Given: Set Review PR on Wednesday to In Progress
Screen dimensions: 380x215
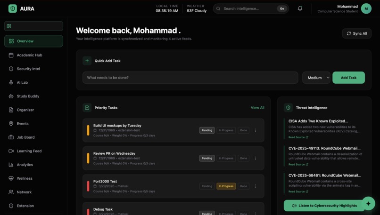Looking at the screenshot, I should tap(226, 158).
